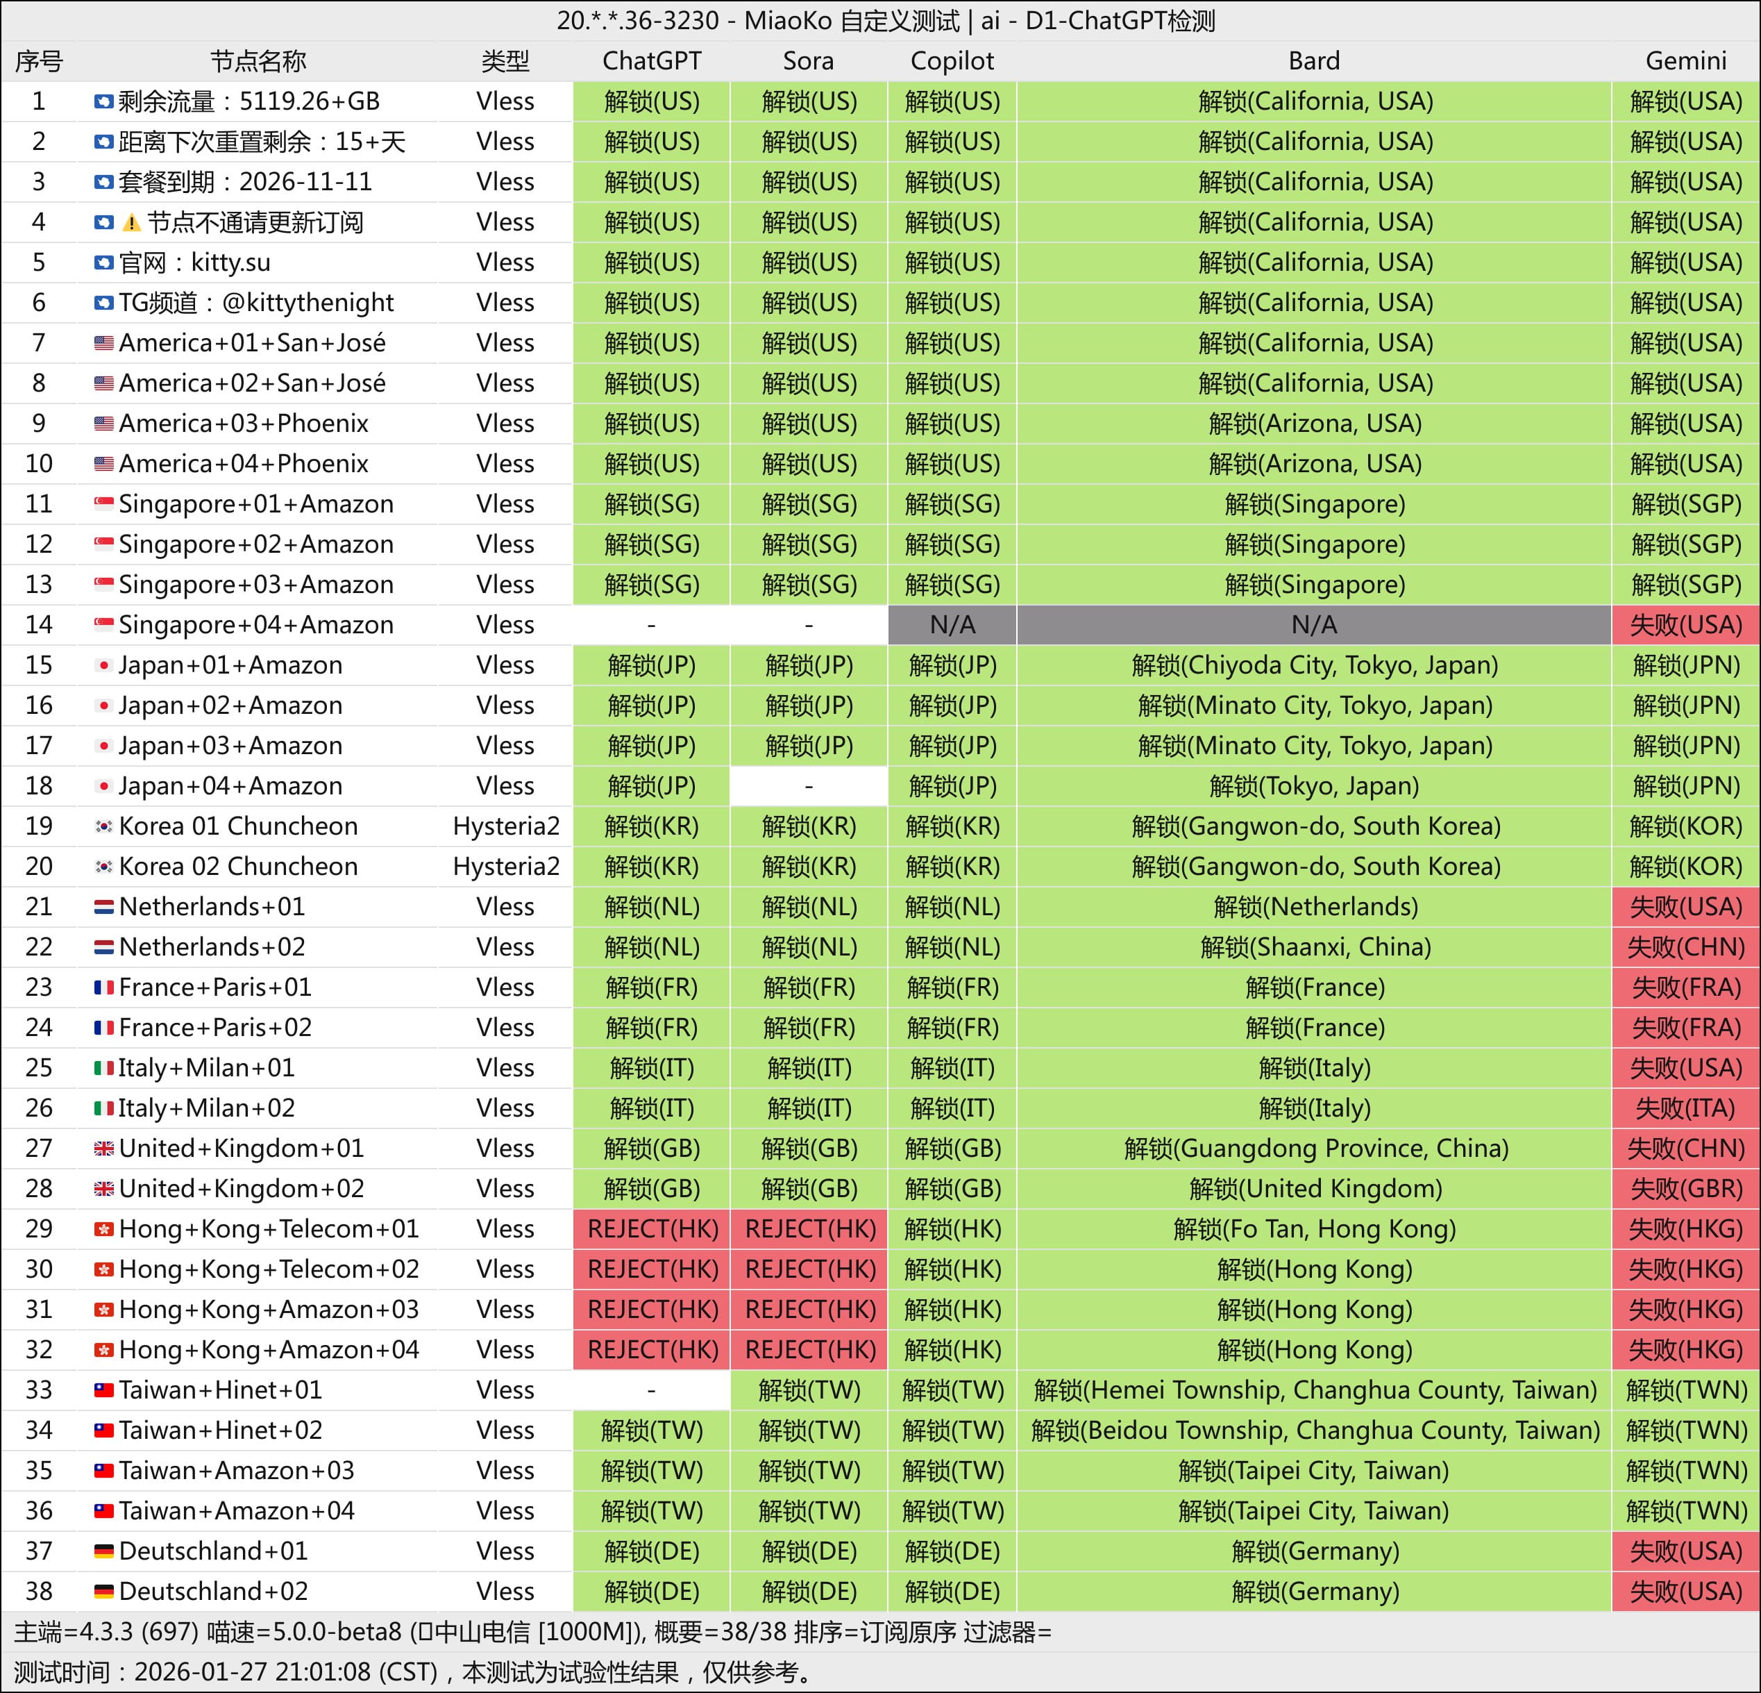The width and height of the screenshot is (1761, 1693).
Task: Select the Gemini column header
Action: click(1685, 61)
